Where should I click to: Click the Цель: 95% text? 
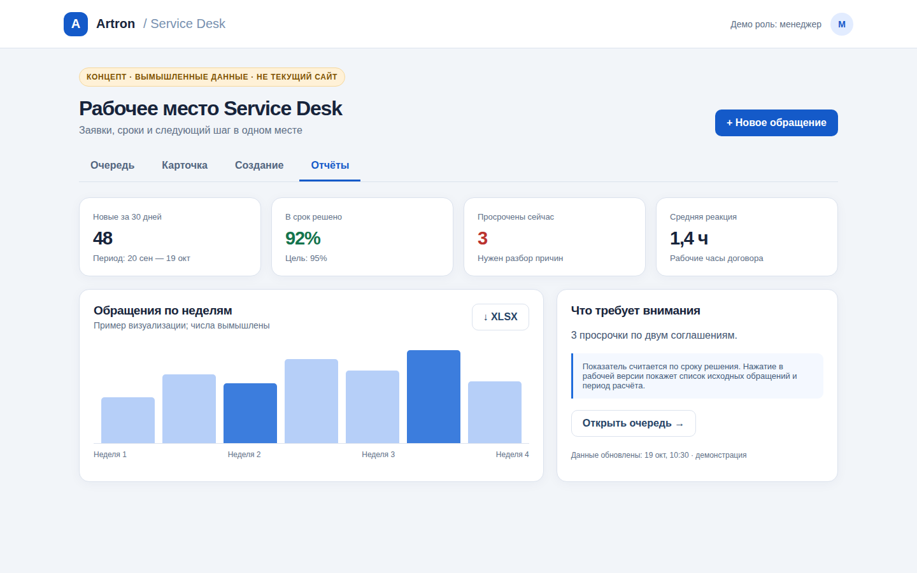click(306, 258)
